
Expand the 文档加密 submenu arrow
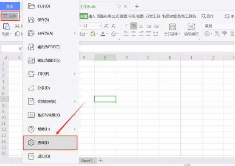[75, 101]
